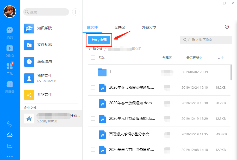
Task: Toggle the select-all files checkbox
Action: pyautogui.click(x=93, y=58)
